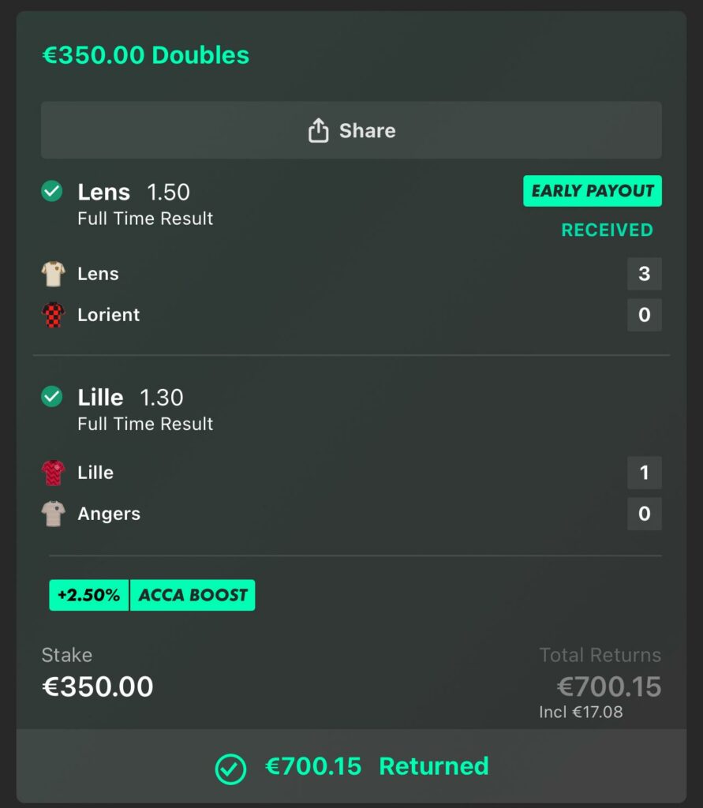The height and width of the screenshot is (808, 703).
Task: Click the Lille score box showing 1
Action: (644, 473)
